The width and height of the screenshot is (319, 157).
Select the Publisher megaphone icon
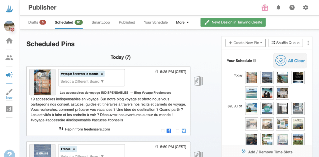pos(9,75)
